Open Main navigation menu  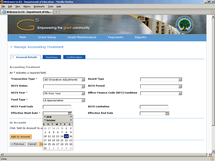tap(23, 37)
